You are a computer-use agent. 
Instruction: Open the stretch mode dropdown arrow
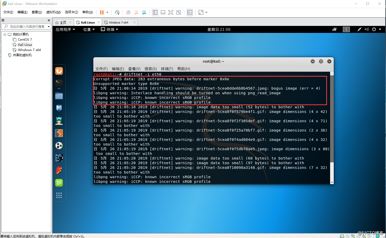click(206, 12)
